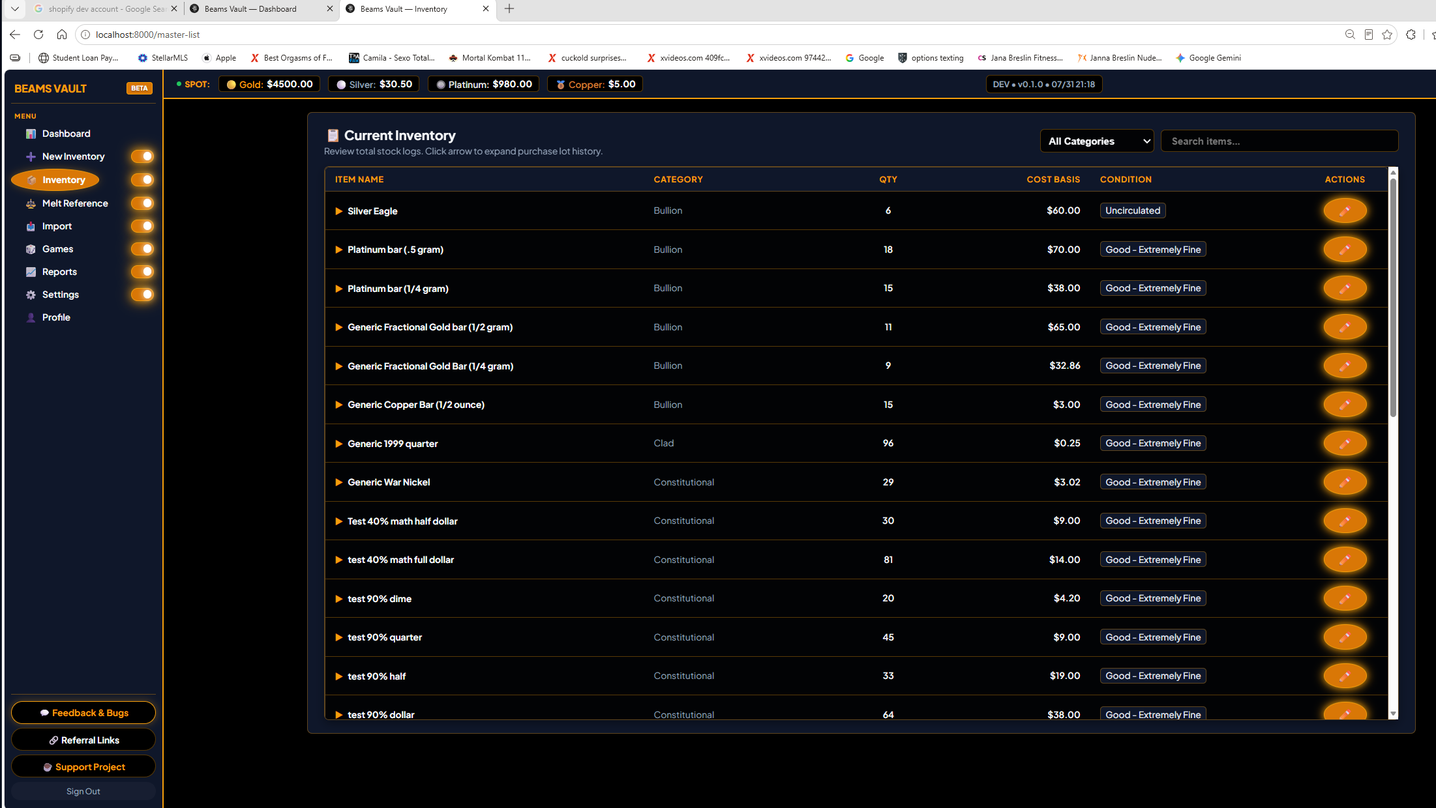Click Feedback & Bugs button

coord(83,713)
